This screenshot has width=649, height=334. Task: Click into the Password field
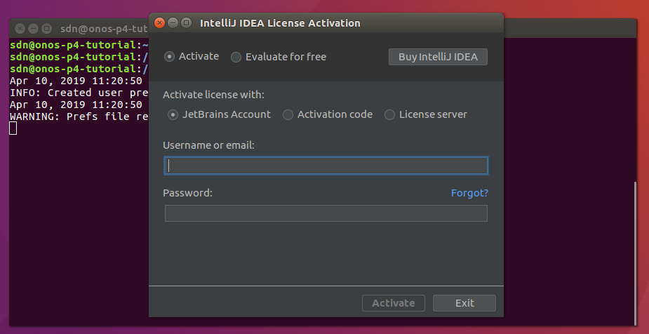coord(326,213)
